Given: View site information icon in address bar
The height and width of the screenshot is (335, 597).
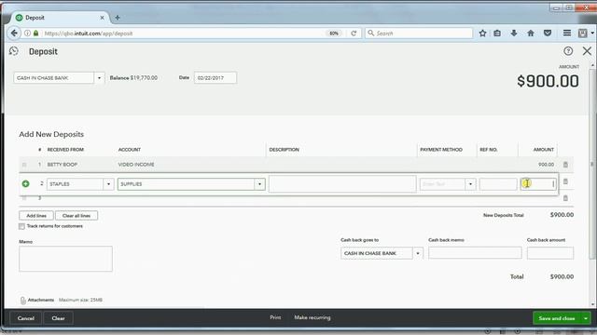Looking at the screenshot, I should click(x=27, y=33).
